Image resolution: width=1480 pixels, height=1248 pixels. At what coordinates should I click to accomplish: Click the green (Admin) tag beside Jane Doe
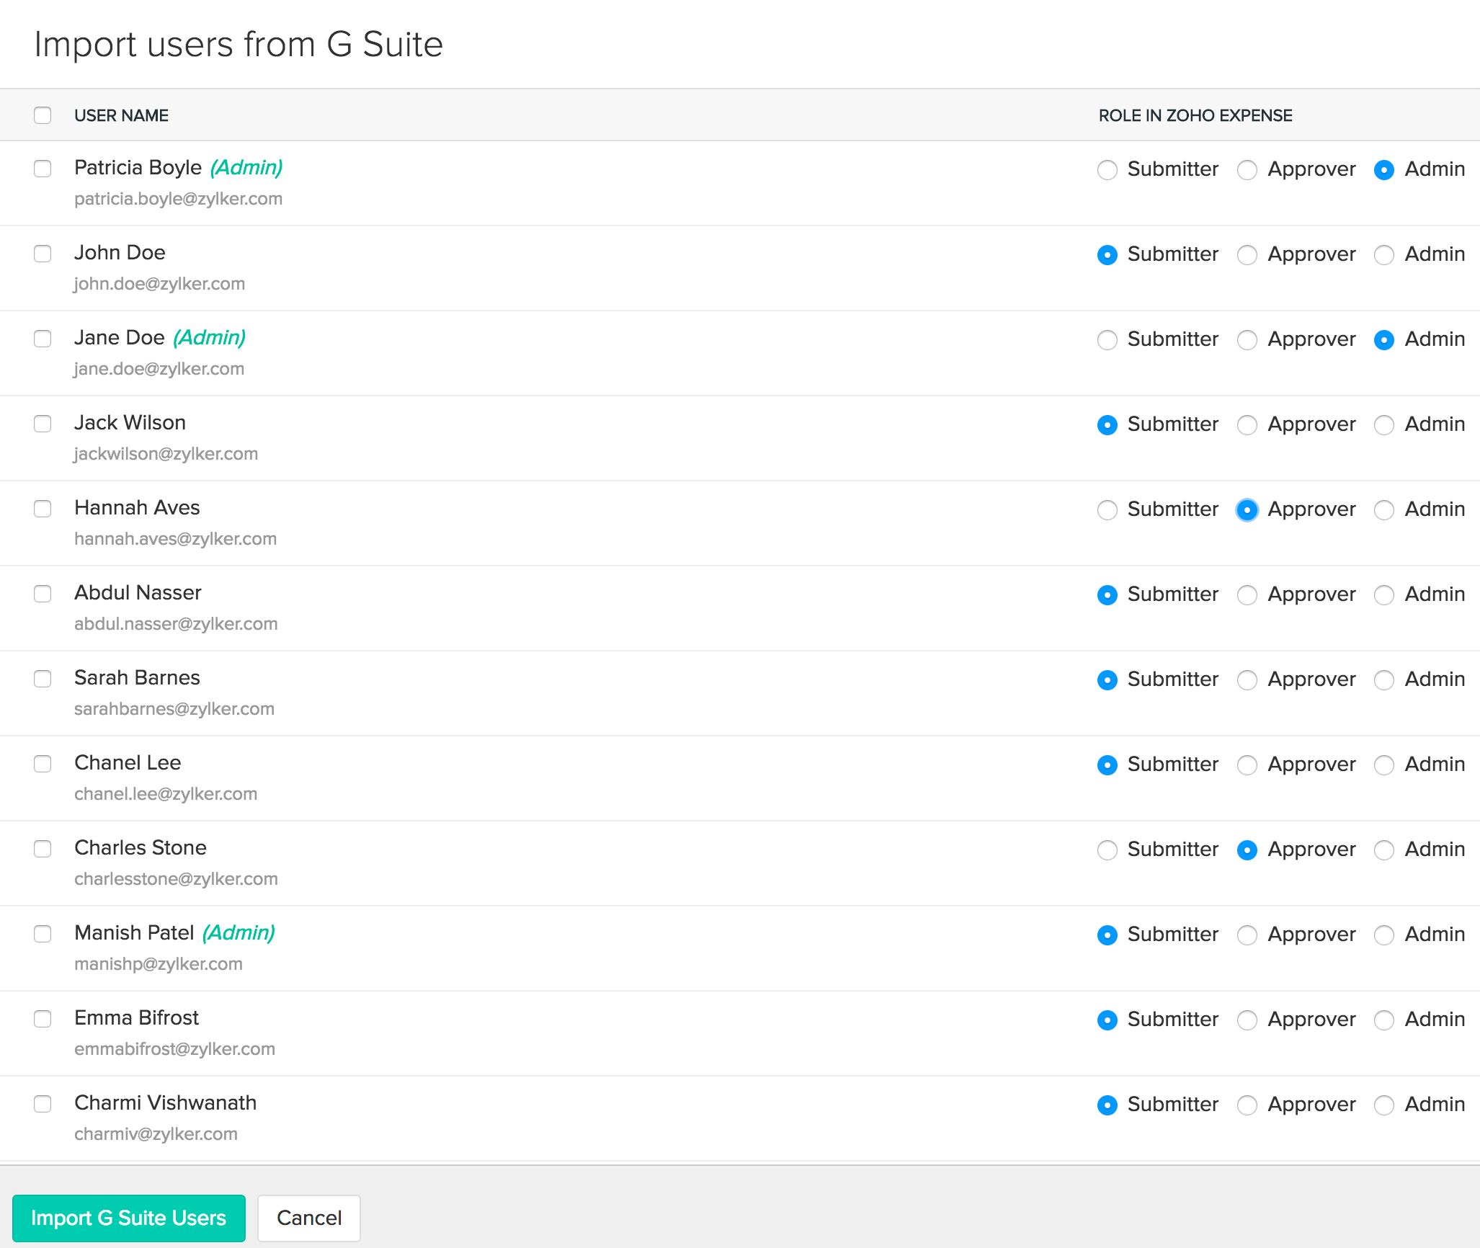pos(210,337)
